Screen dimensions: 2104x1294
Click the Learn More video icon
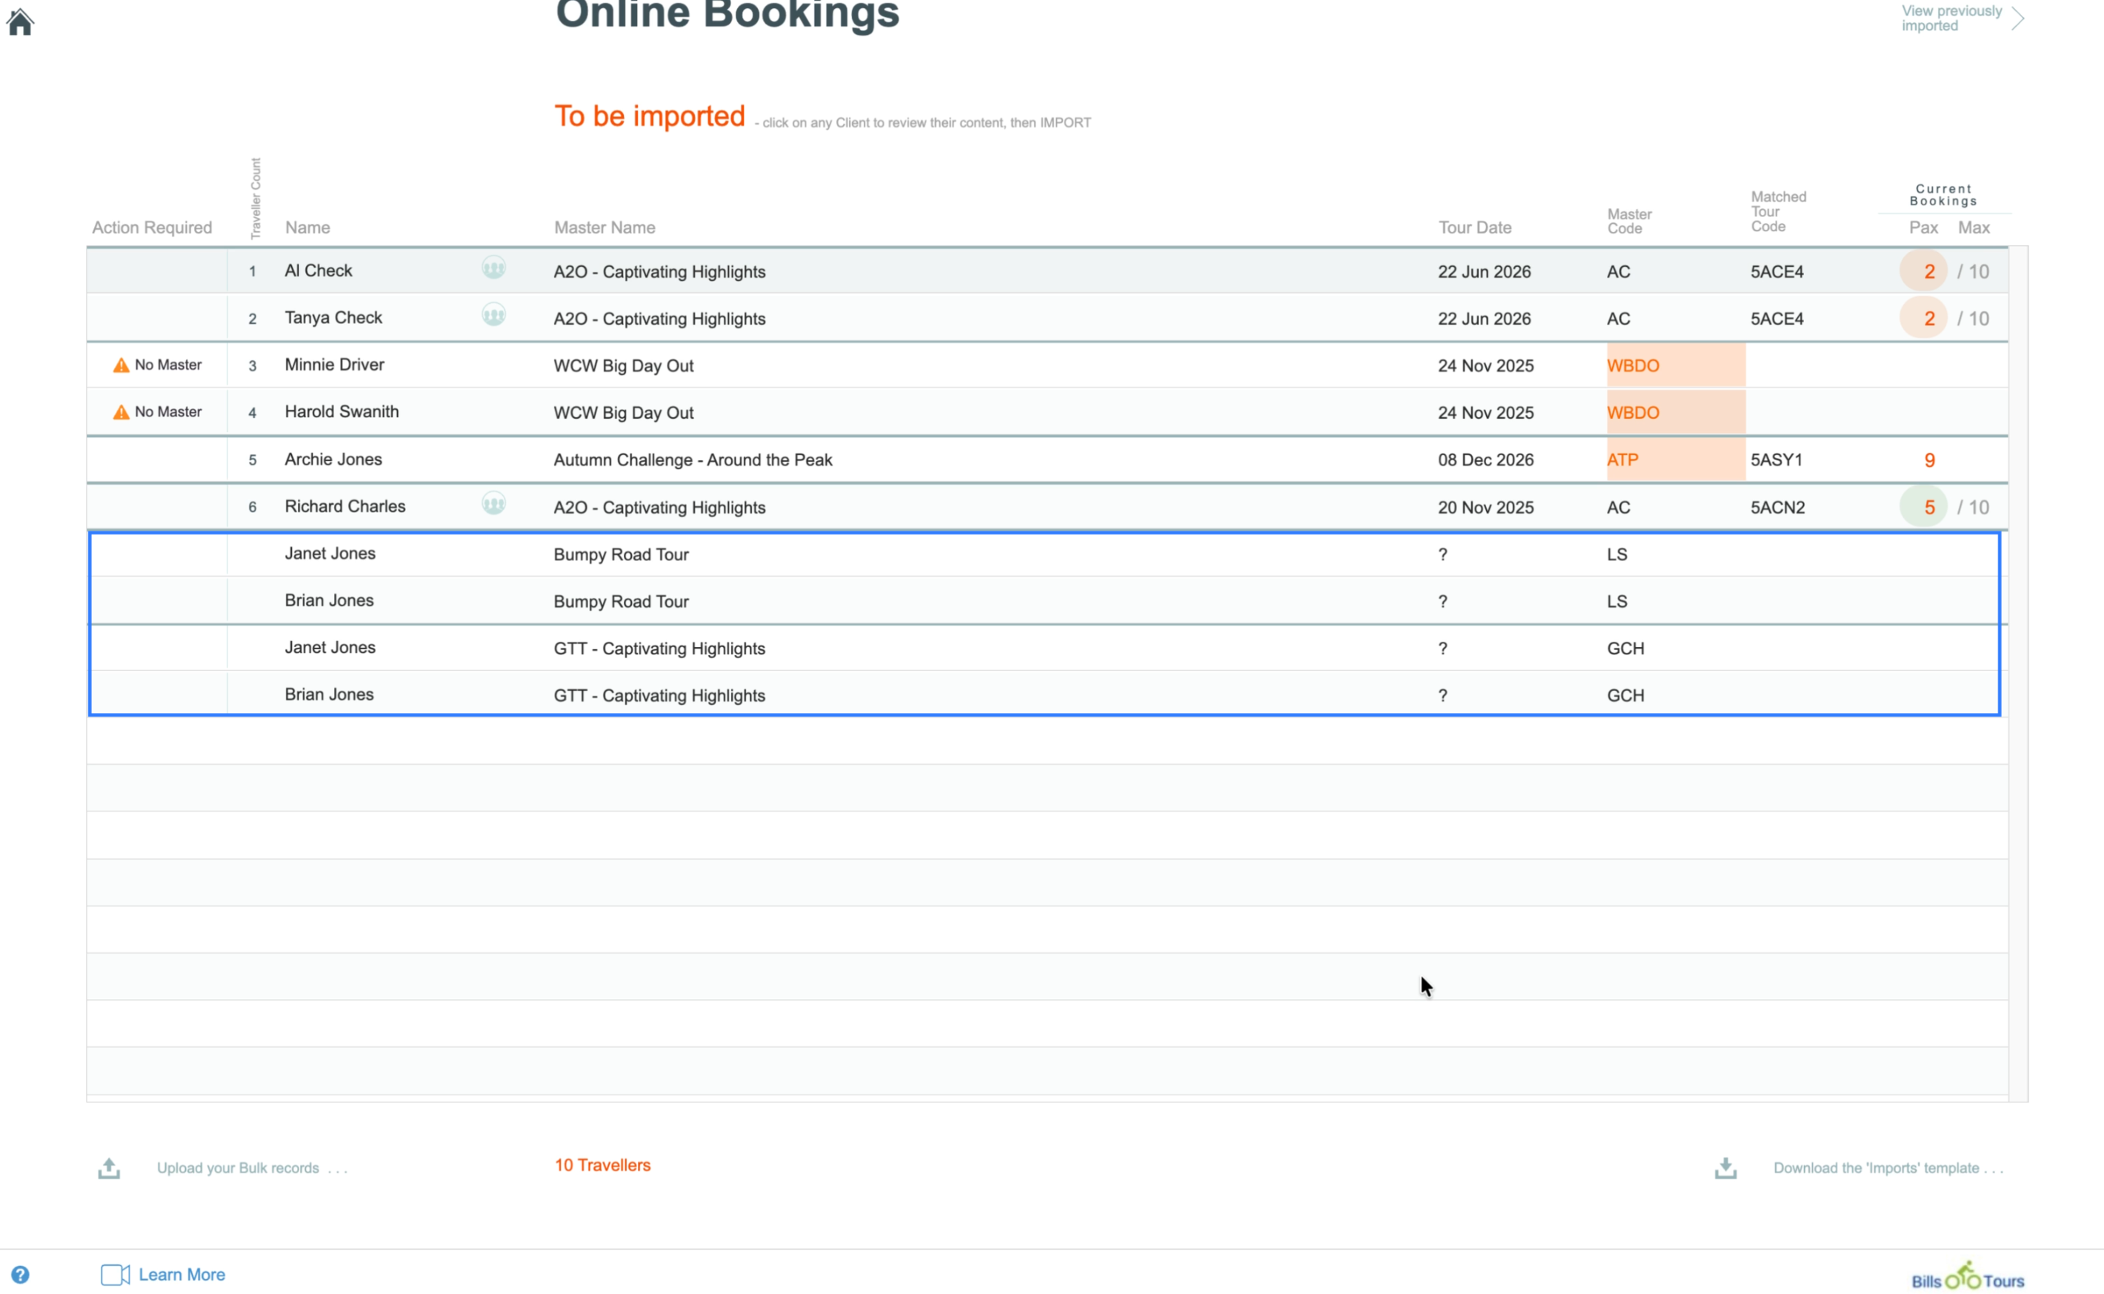coord(115,1274)
